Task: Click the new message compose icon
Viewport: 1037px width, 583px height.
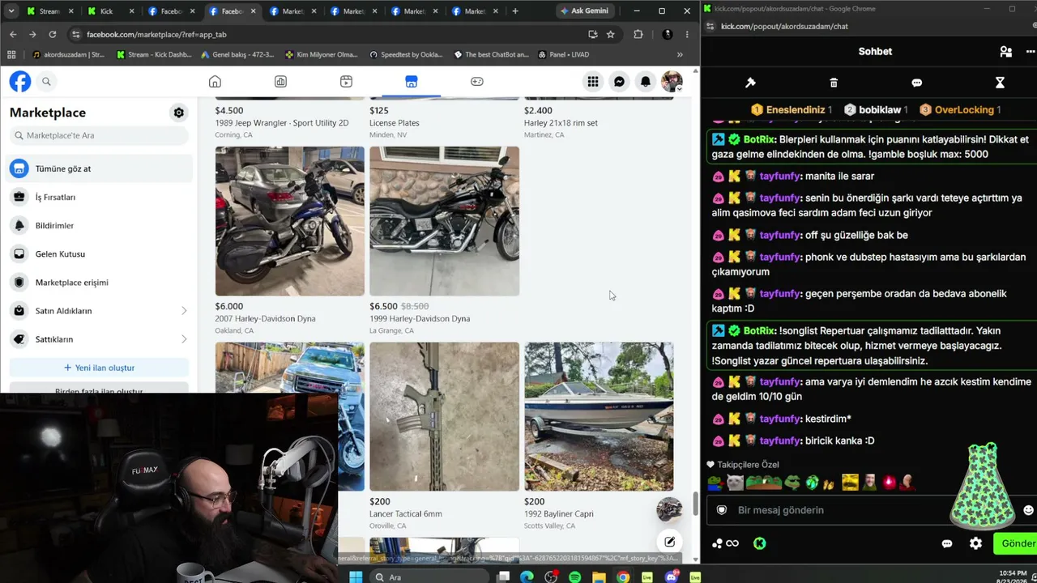Action: [669, 542]
